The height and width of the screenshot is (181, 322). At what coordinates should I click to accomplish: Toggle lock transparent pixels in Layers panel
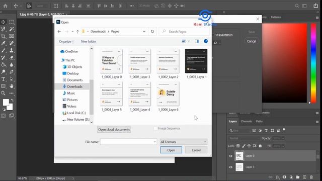click(x=238, y=146)
